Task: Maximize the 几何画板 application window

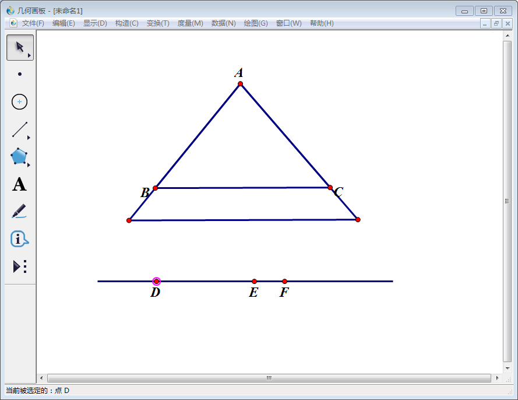Action: pyautogui.click(x=484, y=11)
